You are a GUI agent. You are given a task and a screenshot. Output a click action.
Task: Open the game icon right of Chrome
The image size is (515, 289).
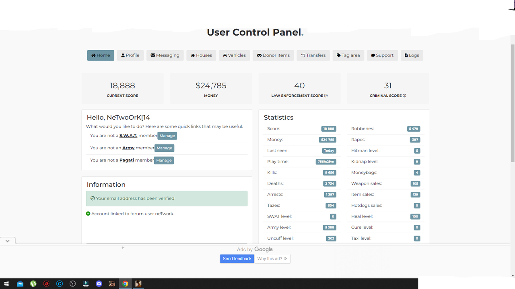[x=138, y=284]
